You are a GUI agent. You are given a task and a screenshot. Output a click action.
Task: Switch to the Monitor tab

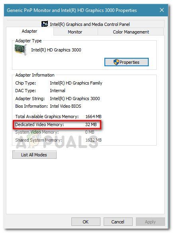(x=75, y=32)
